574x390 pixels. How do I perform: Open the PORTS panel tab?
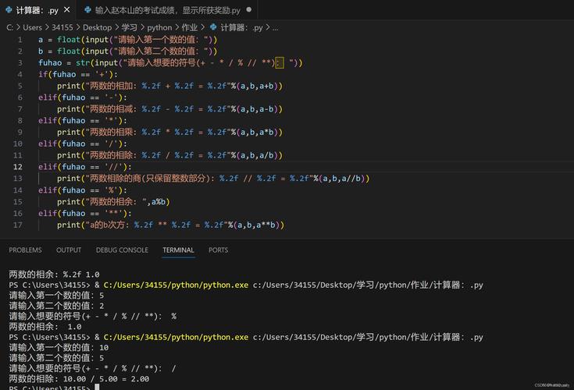tap(218, 250)
